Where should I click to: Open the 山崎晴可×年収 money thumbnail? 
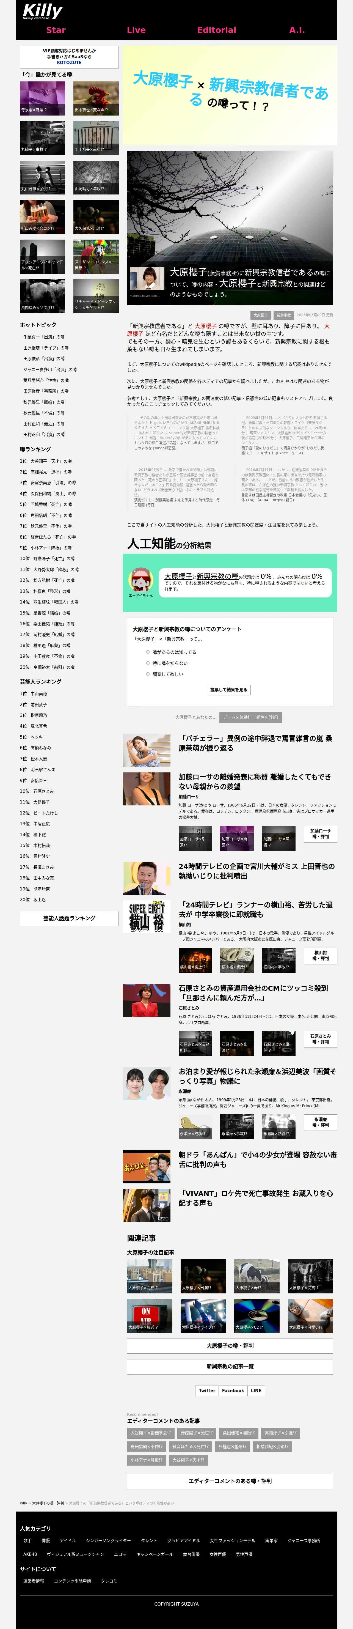pos(96,177)
